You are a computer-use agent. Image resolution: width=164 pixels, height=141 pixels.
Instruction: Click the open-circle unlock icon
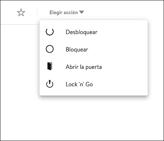pos(50,32)
